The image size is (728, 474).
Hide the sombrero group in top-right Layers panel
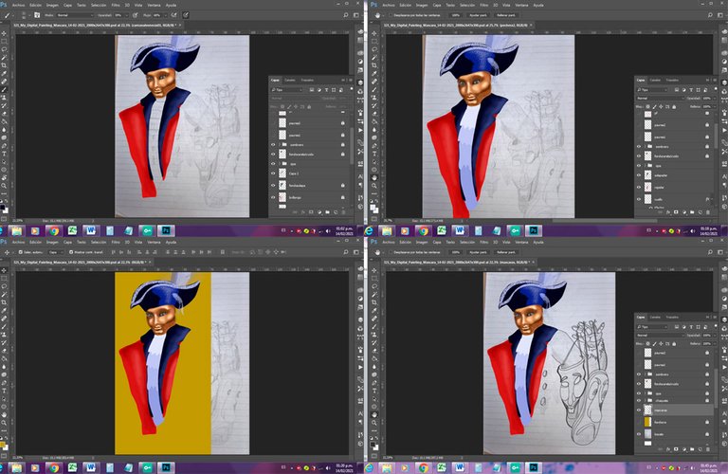click(x=638, y=147)
